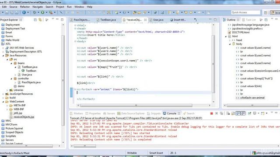Open the Refactor menu
The height and width of the screenshot is (157, 280).
point(25,7)
